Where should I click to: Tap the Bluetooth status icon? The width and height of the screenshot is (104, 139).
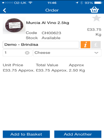point(81,3)
